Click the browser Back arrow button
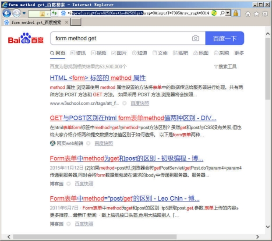This screenshot has width=272, height=241. coord(7,13)
